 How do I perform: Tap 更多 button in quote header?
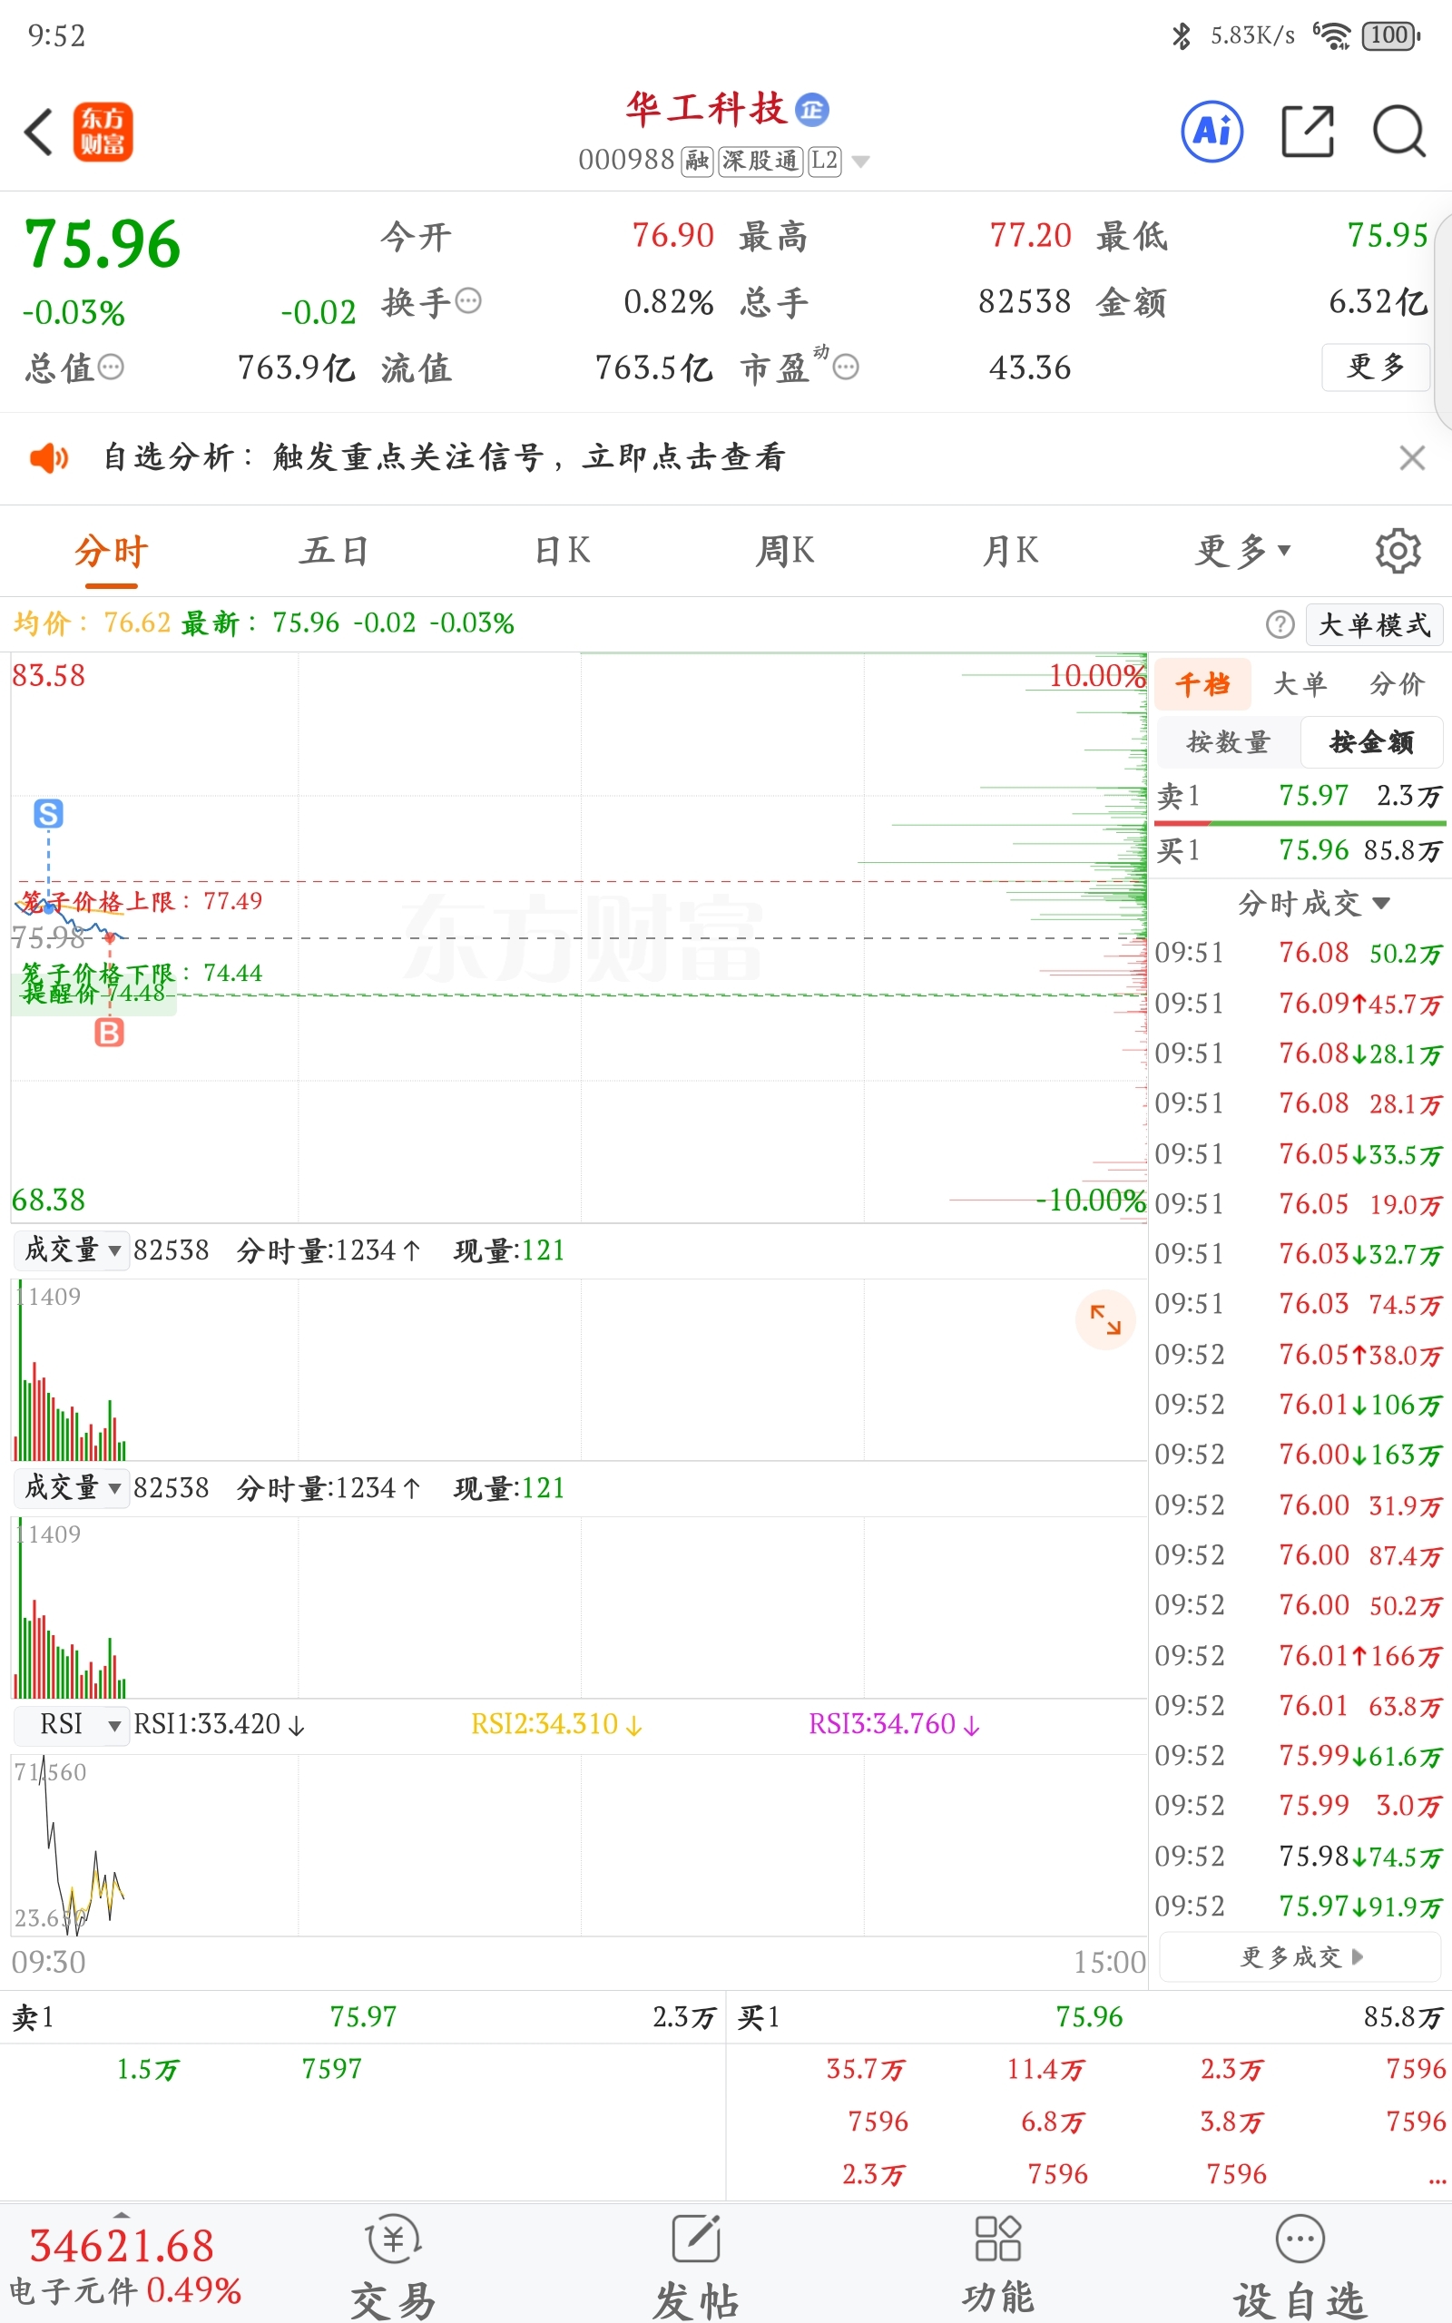tap(1375, 367)
